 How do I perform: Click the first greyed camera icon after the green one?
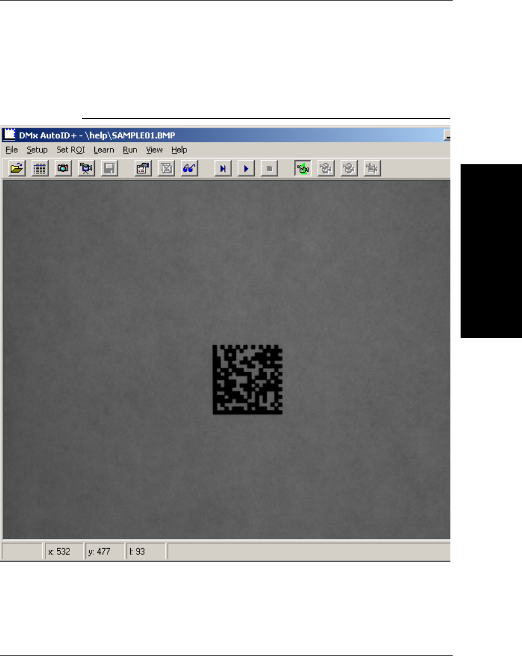point(326,169)
